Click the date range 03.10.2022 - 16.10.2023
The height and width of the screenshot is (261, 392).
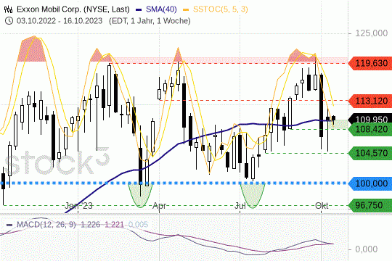[60, 21]
